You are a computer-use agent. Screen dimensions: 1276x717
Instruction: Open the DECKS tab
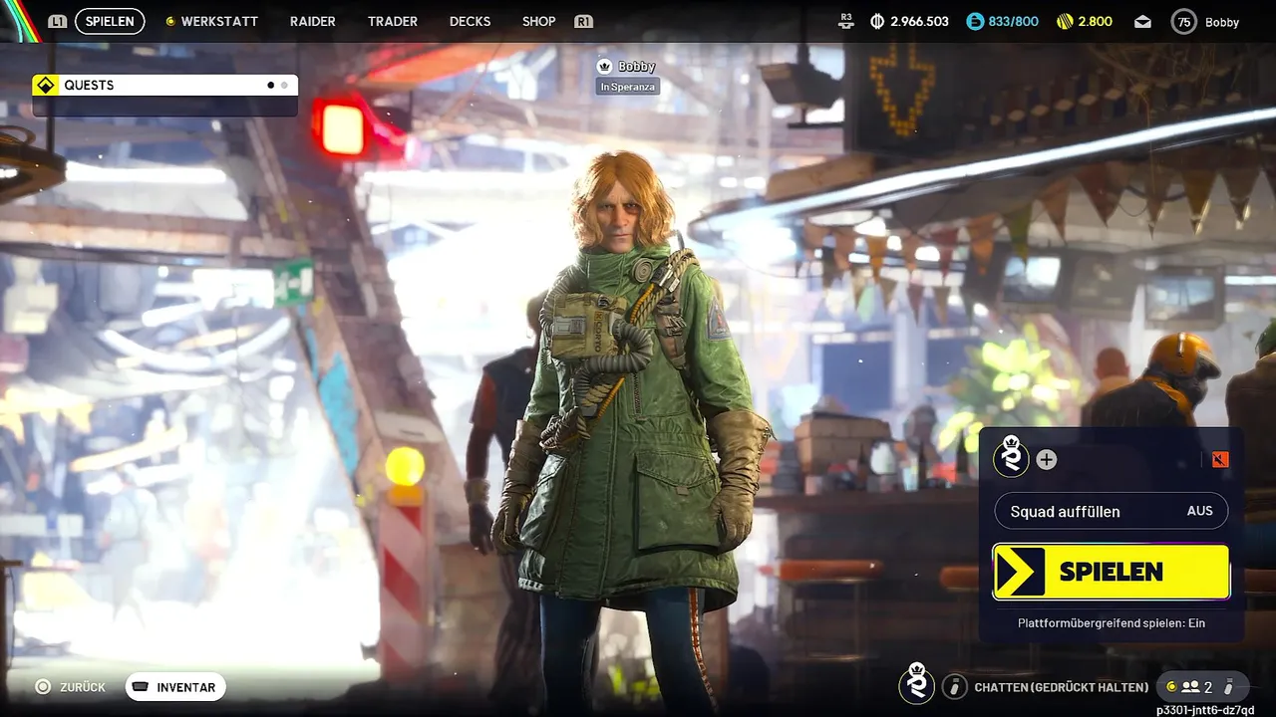click(470, 21)
